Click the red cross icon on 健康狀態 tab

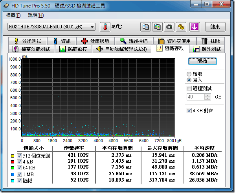pos(84,41)
